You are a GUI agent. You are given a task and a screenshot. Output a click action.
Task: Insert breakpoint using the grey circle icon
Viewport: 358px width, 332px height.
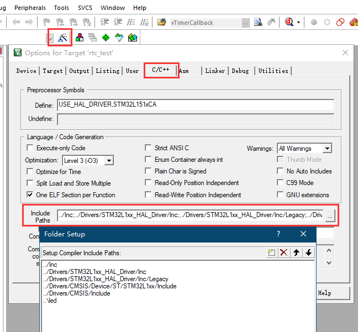(x=314, y=22)
